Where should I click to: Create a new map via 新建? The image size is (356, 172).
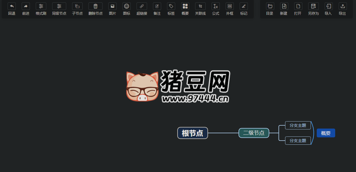click(x=284, y=9)
